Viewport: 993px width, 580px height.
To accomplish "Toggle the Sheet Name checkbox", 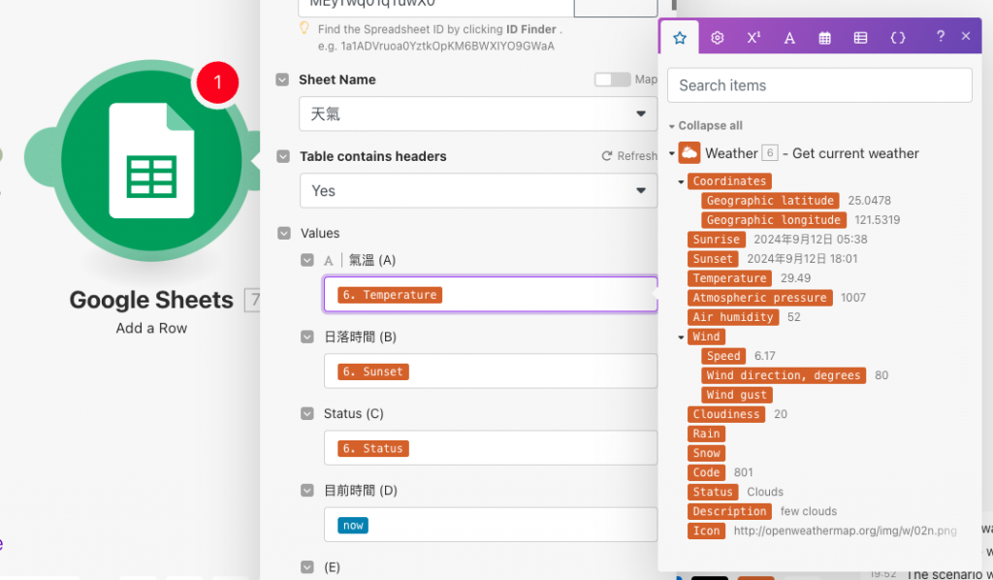I will pyautogui.click(x=282, y=80).
